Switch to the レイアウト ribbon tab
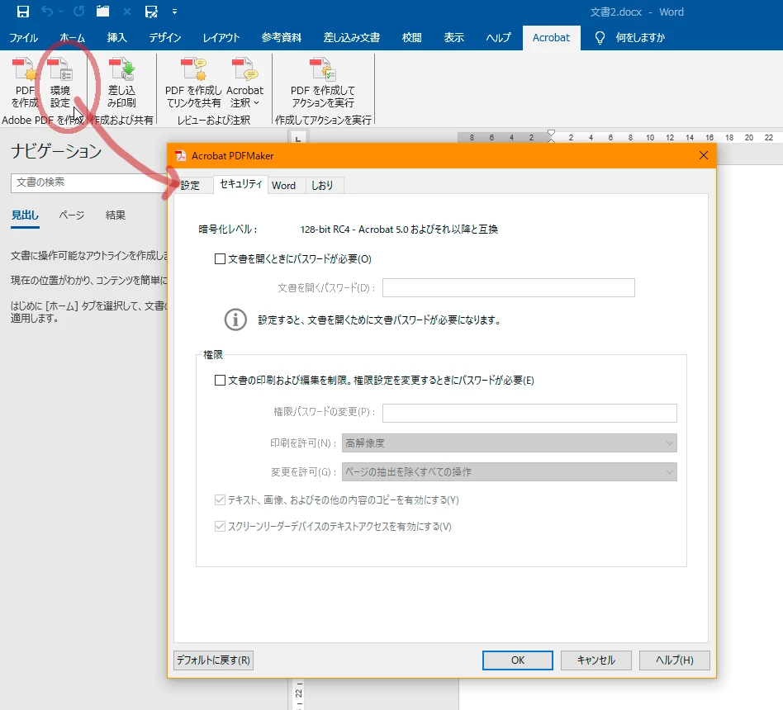 point(221,38)
